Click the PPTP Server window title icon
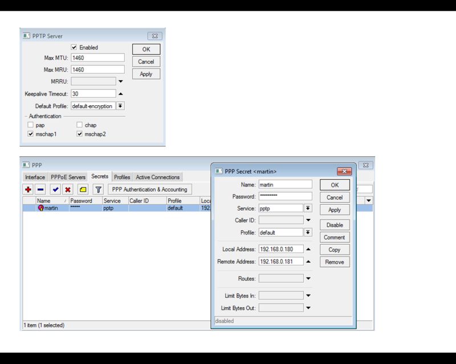This screenshot has width=456, height=364. point(26,36)
